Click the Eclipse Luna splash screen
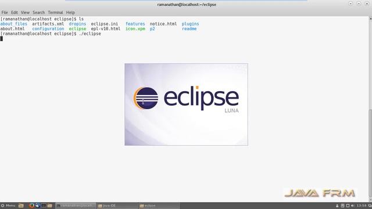This screenshot has height=209, width=372. (186, 105)
